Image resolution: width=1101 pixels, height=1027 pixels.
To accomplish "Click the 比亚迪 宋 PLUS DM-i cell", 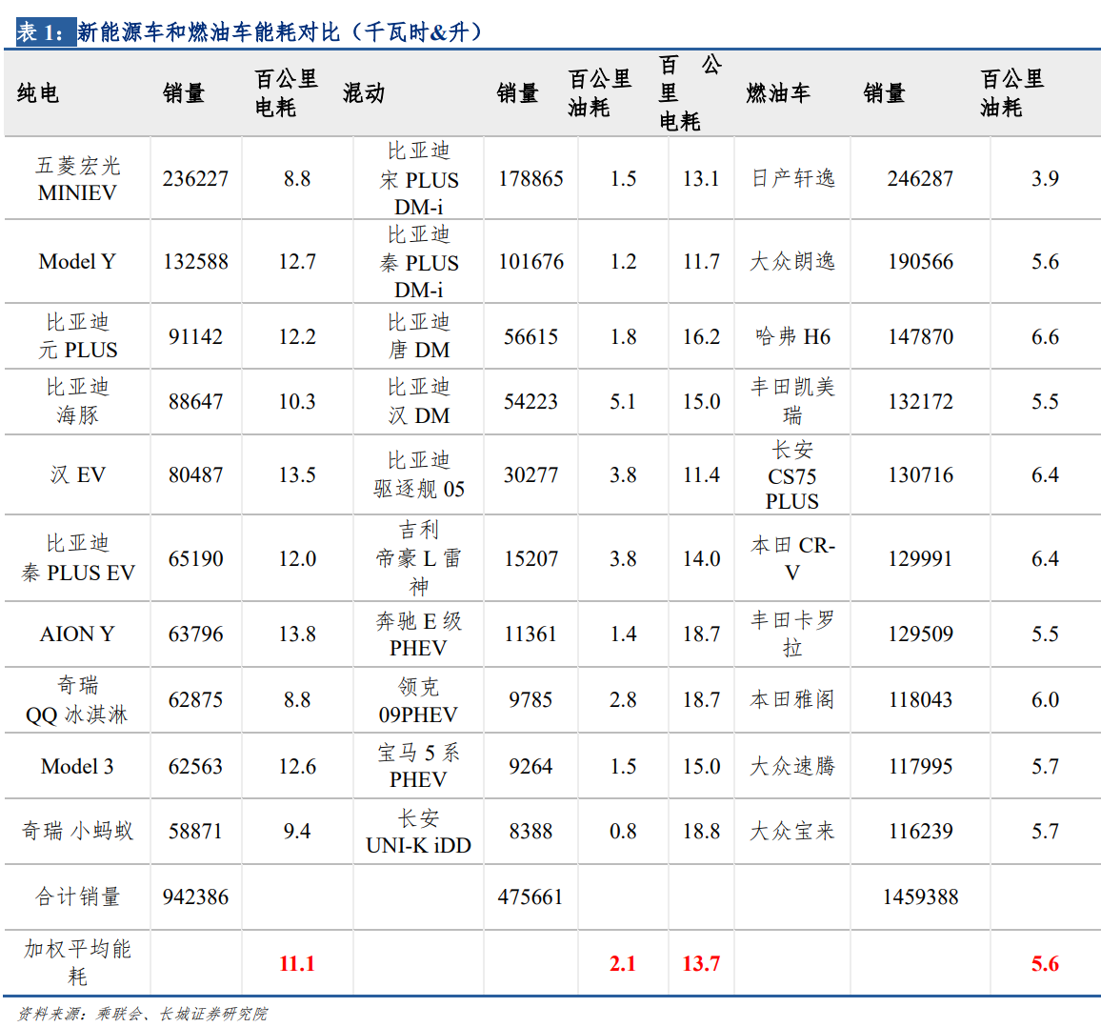I will (418, 179).
